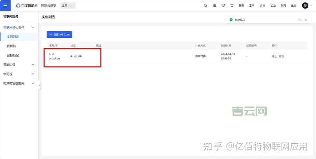Open the hamburger main menu

(5, 5)
